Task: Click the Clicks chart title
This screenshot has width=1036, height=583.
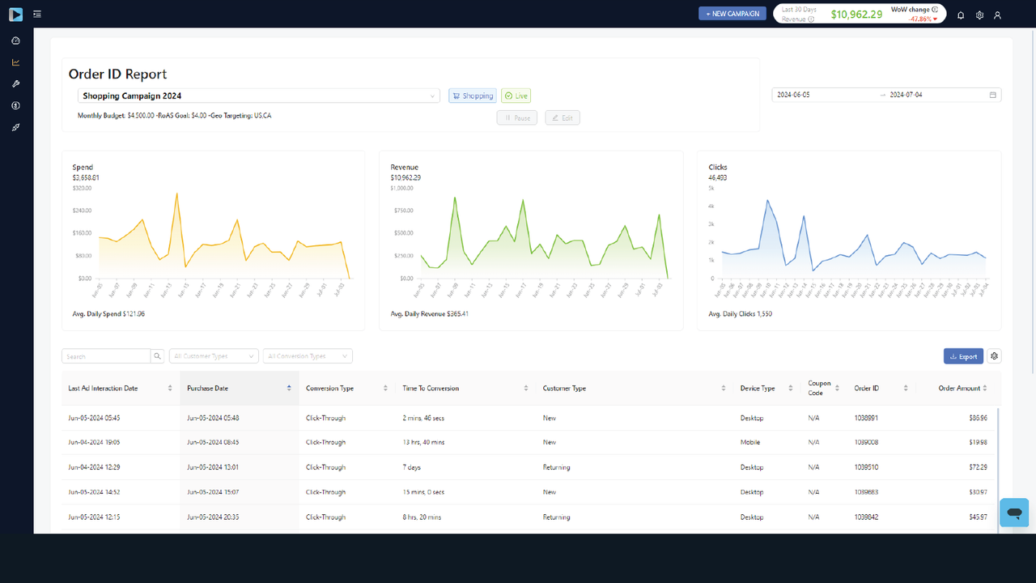Action: coord(718,168)
